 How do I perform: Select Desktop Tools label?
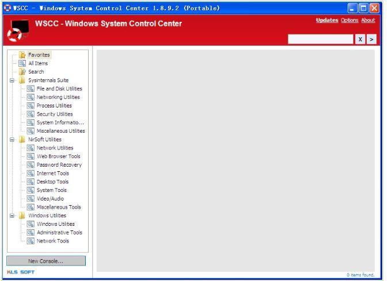coord(52,182)
